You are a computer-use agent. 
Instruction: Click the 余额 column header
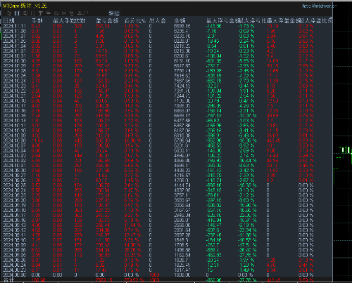(180, 21)
